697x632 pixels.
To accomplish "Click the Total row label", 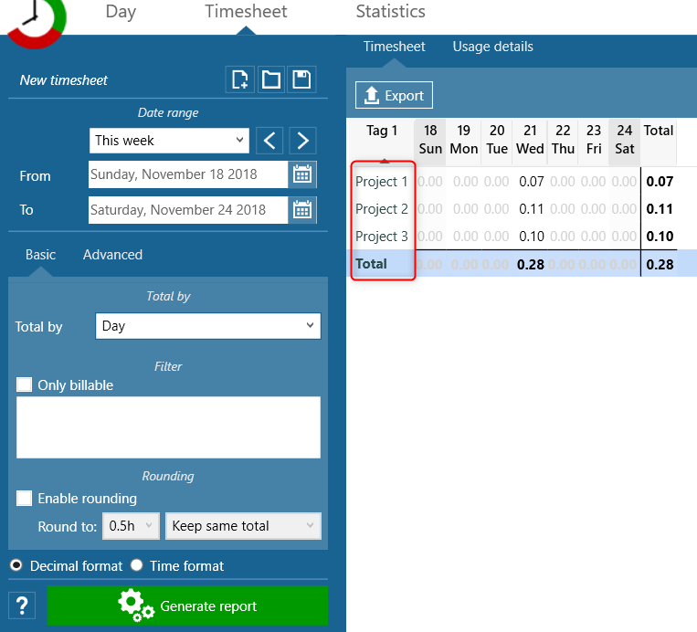I will point(371,264).
